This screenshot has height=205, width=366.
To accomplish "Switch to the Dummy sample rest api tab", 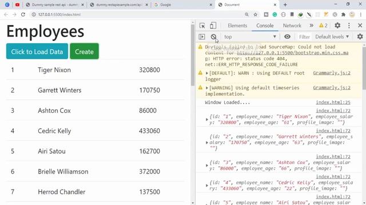I will (x=55, y=5).
